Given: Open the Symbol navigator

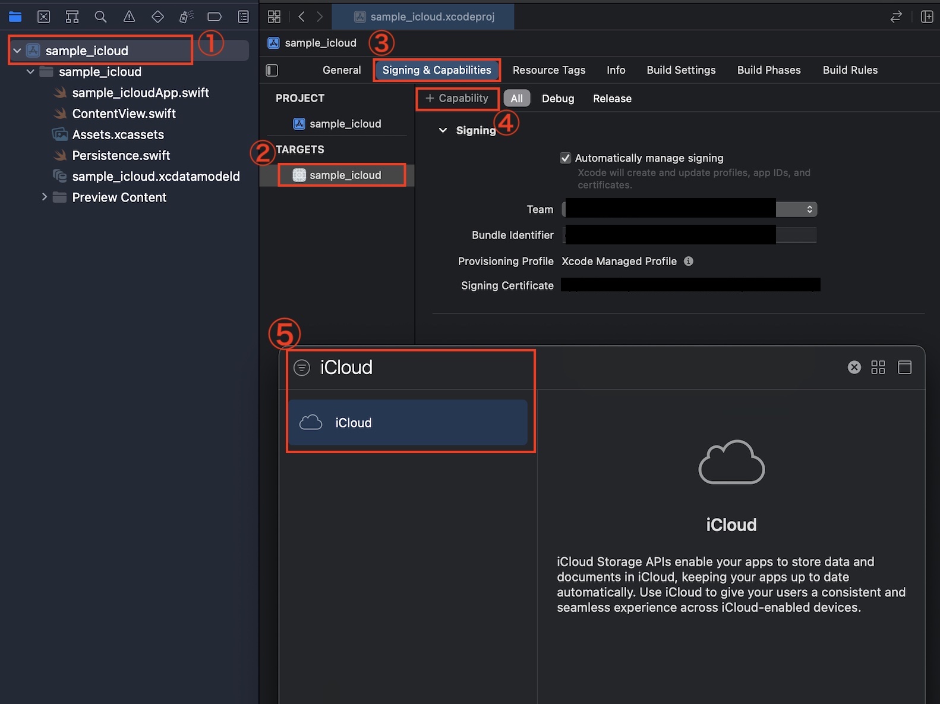Looking at the screenshot, I should click(x=72, y=17).
